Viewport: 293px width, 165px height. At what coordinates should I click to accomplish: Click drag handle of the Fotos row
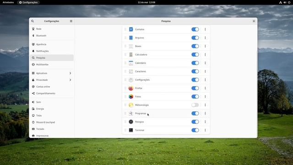pyautogui.click(x=125, y=97)
